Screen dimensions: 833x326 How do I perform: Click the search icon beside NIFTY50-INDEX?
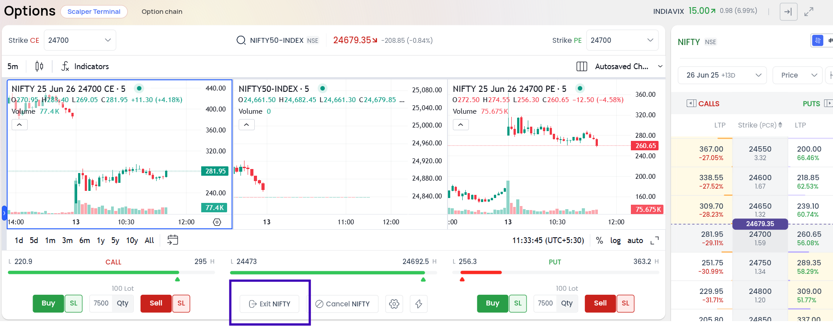tap(241, 40)
